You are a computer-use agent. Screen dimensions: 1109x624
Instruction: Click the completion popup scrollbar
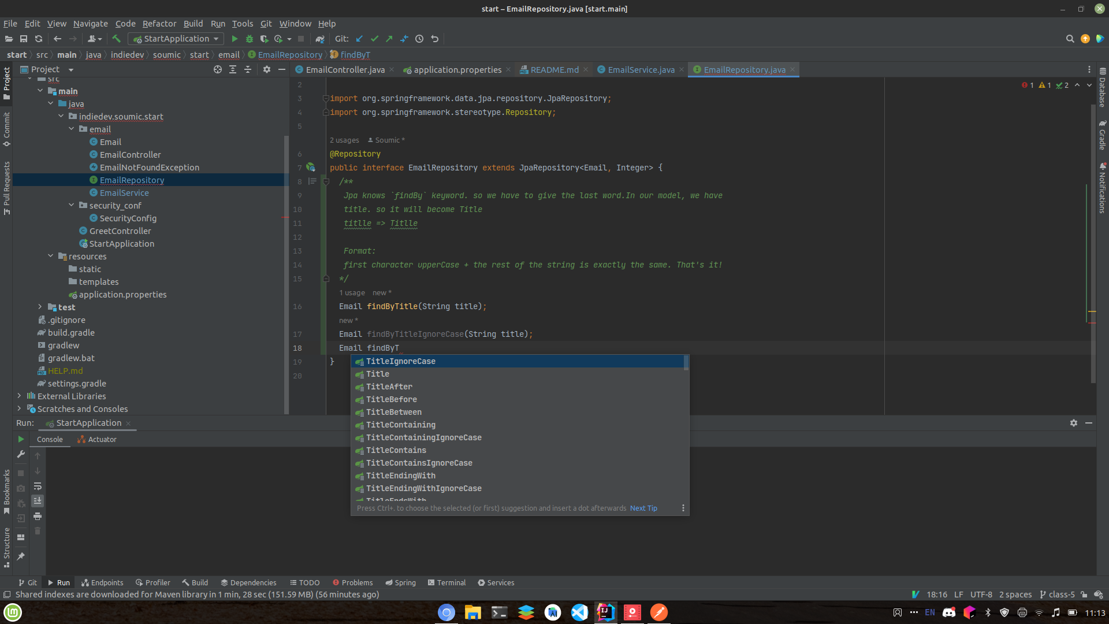click(686, 363)
